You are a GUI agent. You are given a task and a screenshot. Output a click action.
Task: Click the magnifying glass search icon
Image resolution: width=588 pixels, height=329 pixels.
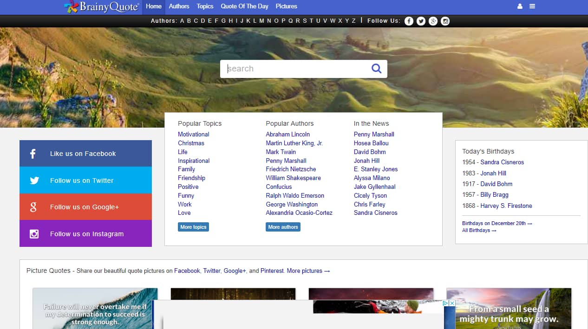[x=376, y=69]
